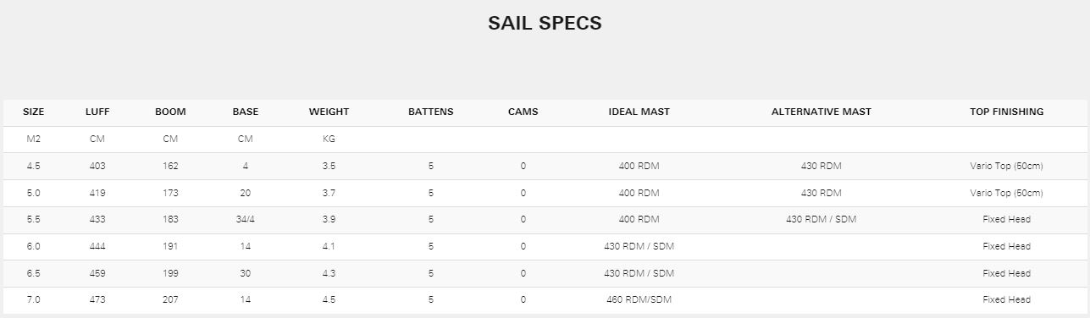Select the weight value 3.7
Screen dimensions: 1090x318
[x=329, y=193]
